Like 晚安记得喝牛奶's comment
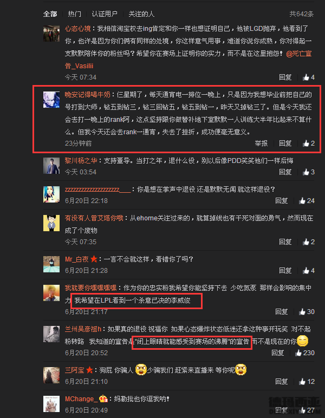The width and height of the screenshot is (325, 418). pyautogui.click(x=309, y=143)
